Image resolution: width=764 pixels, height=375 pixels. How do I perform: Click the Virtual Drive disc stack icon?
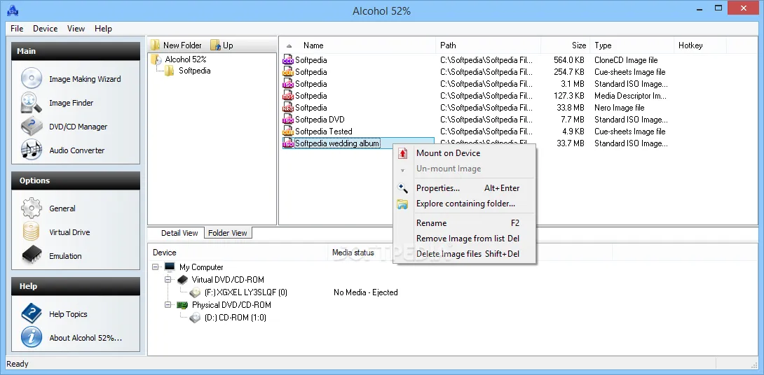point(32,232)
